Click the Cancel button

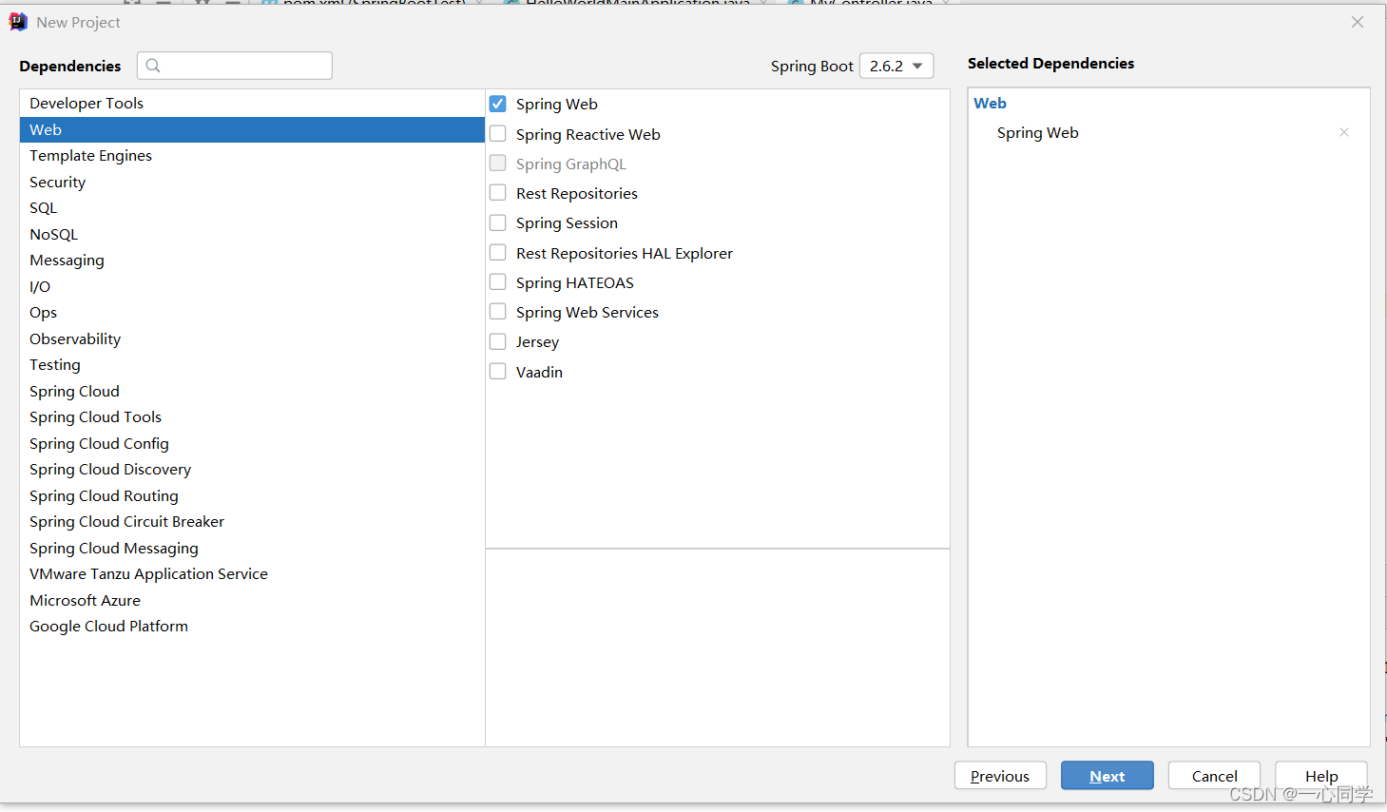tap(1214, 776)
